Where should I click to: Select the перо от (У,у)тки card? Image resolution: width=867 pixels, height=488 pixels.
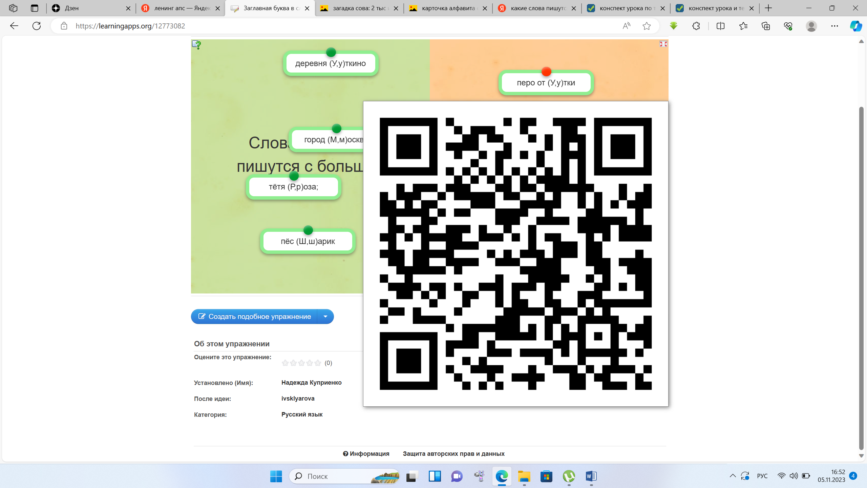pos(546,83)
